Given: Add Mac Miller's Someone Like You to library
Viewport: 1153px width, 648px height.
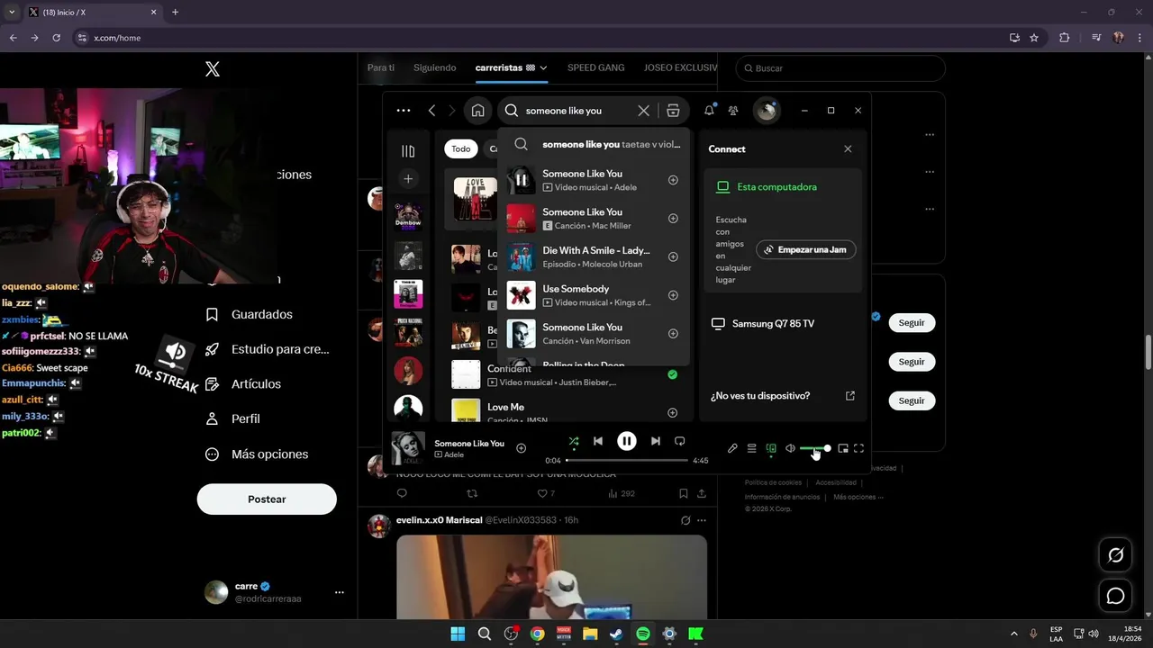Looking at the screenshot, I should (673, 219).
